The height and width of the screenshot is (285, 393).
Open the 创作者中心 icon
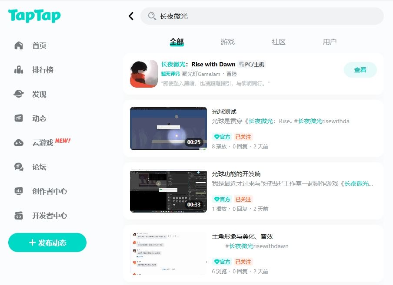(19, 191)
